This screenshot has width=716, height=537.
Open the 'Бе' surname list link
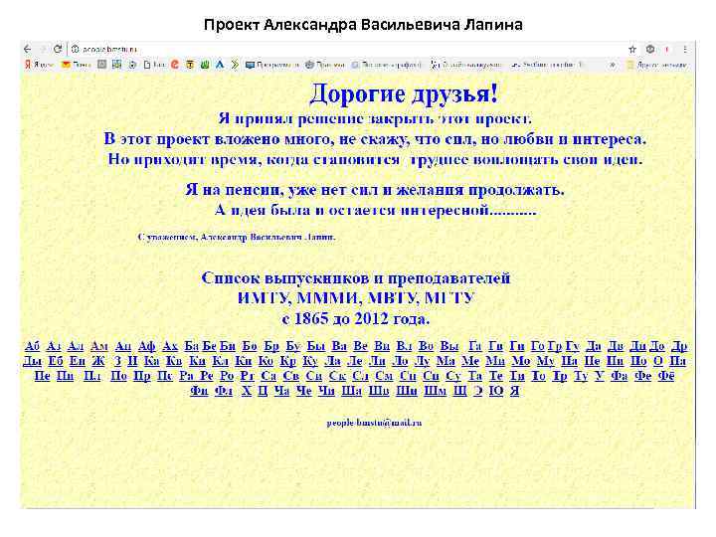pyautogui.click(x=210, y=346)
